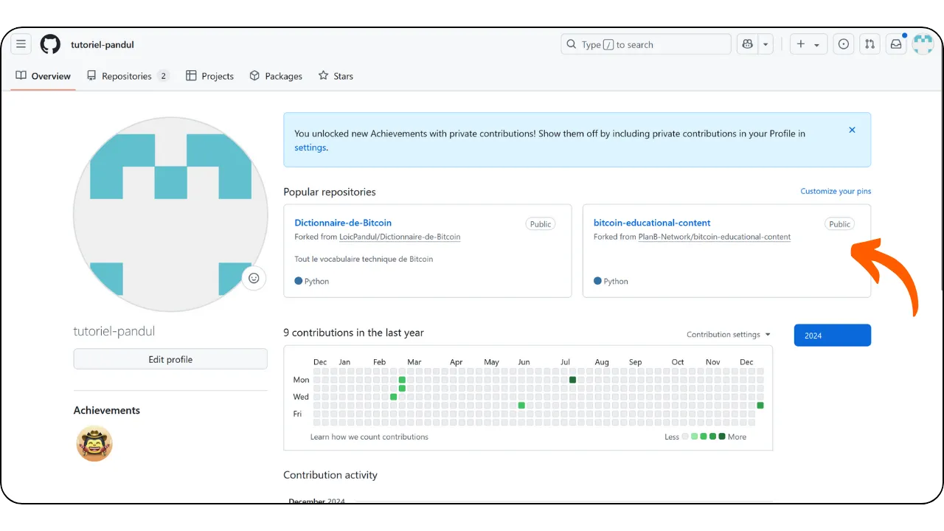Image resolution: width=944 pixels, height=531 pixels.
Task: Select the green contribution square in last December column
Action: pyautogui.click(x=760, y=406)
